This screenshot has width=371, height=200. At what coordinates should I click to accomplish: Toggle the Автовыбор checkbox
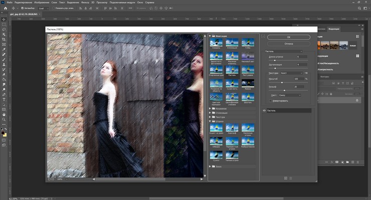[22, 8]
